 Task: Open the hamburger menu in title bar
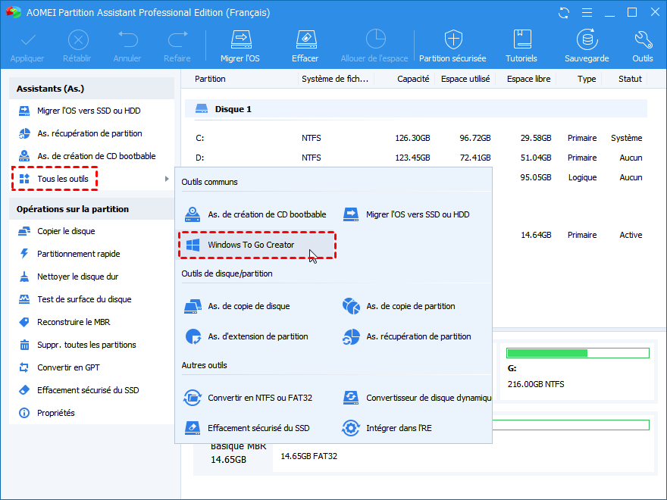pyautogui.click(x=587, y=13)
